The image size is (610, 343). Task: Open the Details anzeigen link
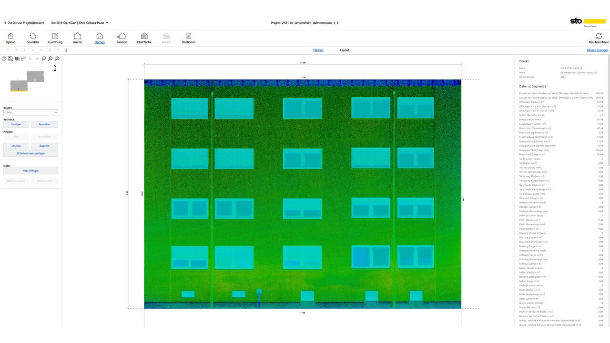click(x=597, y=50)
